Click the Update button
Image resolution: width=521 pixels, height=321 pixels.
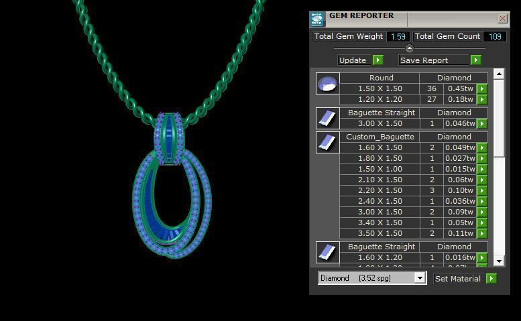tap(355, 60)
